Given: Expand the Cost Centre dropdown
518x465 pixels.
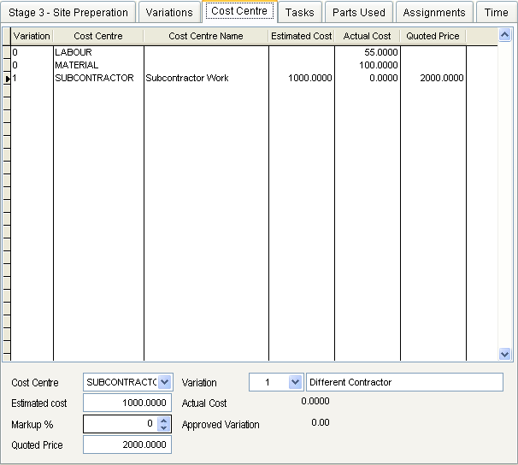Looking at the screenshot, I should point(165,382).
